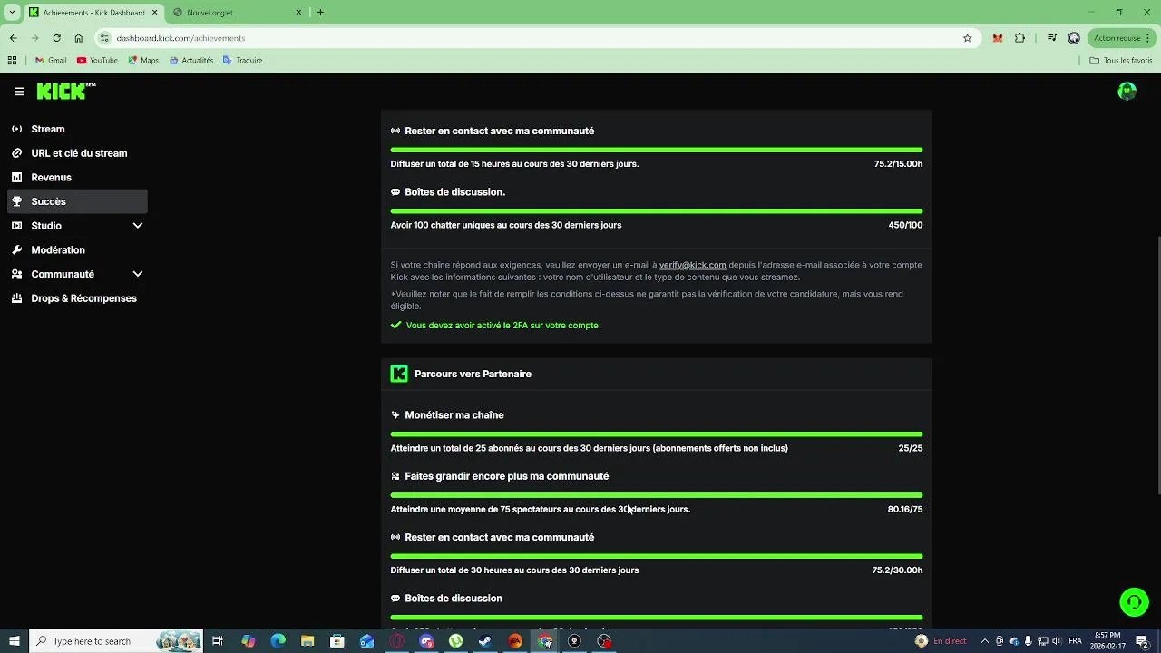Open the Gmail bookmark
The height and width of the screenshot is (653, 1161).
51,61
